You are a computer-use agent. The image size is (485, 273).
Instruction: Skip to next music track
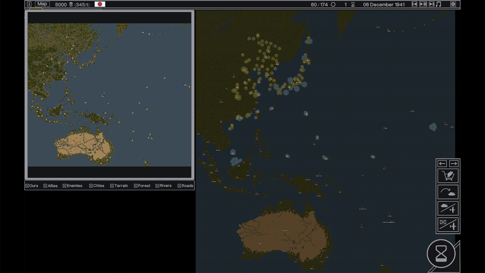(x=432, y=4)
